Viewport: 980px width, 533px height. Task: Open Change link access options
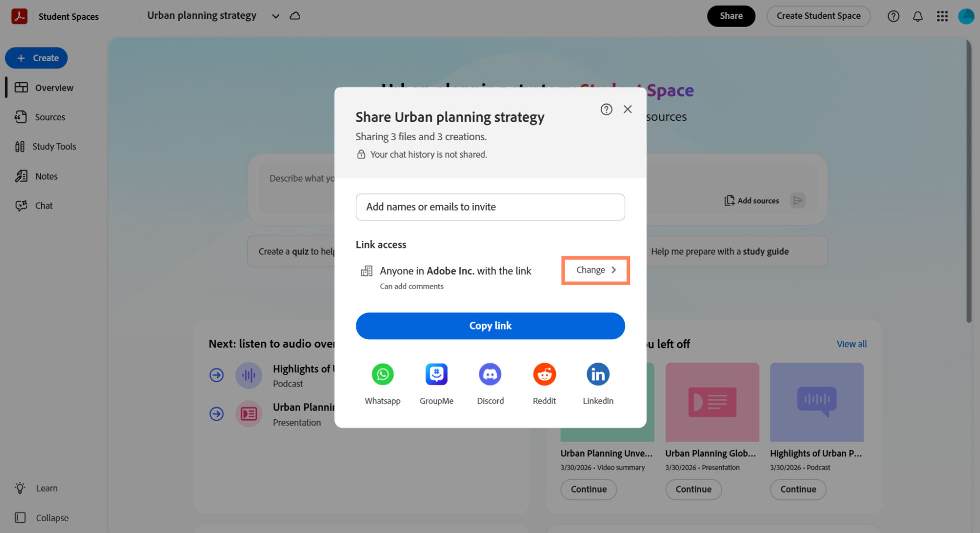[x=595, y=270]
